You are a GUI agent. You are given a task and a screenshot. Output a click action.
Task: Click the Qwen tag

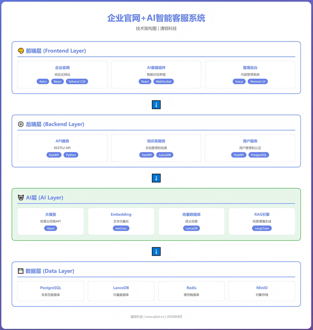point(51,228)
